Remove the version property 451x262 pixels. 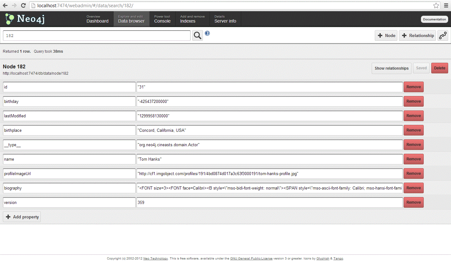click(413, 202)
